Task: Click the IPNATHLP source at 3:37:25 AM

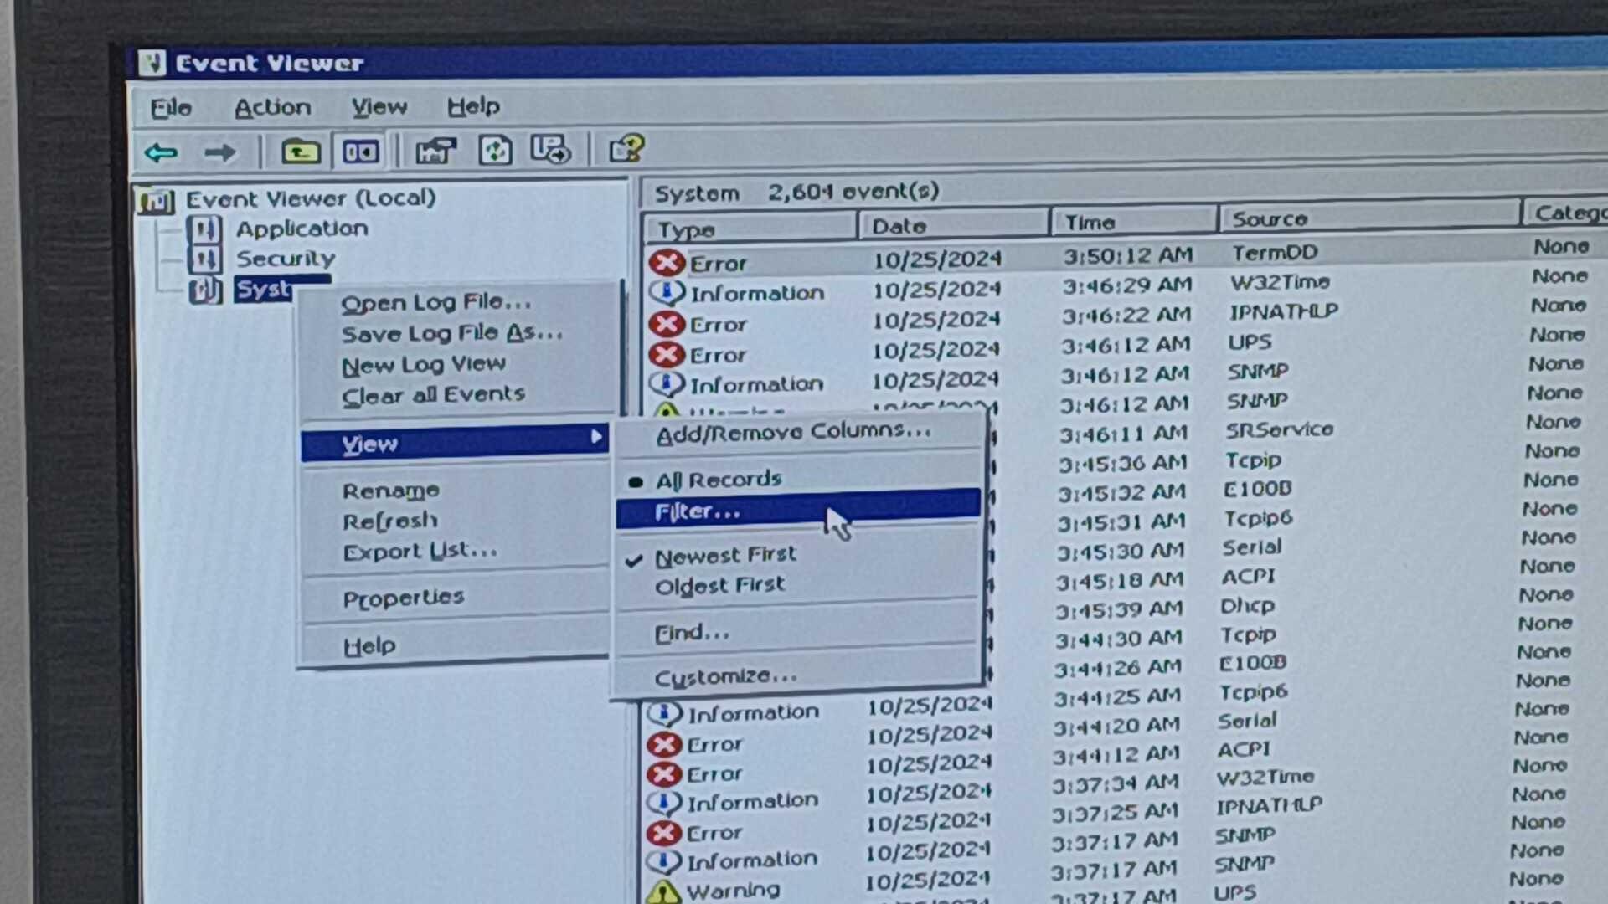Action: point(1269,806)
